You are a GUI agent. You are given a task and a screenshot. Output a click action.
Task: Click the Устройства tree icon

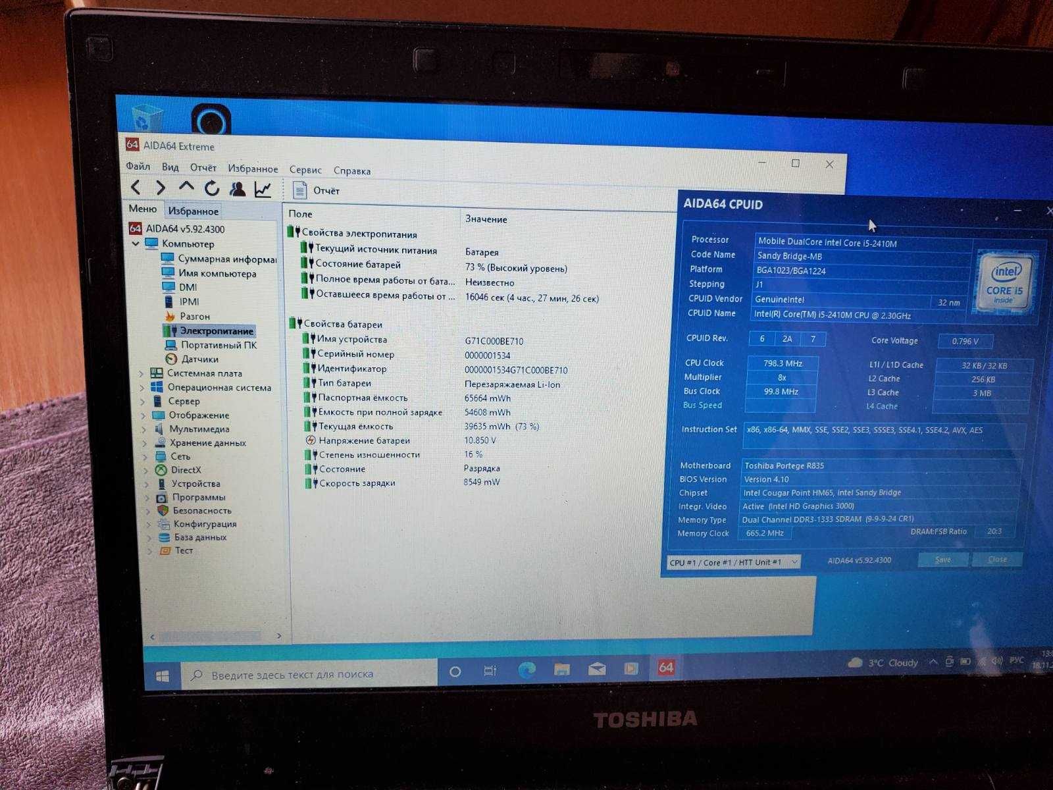(161, 483)
